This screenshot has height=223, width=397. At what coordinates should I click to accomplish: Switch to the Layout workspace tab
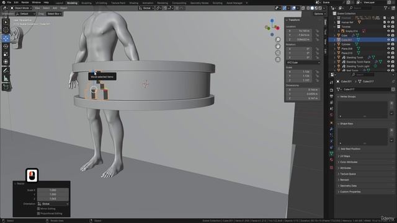(x=60, y=3)
